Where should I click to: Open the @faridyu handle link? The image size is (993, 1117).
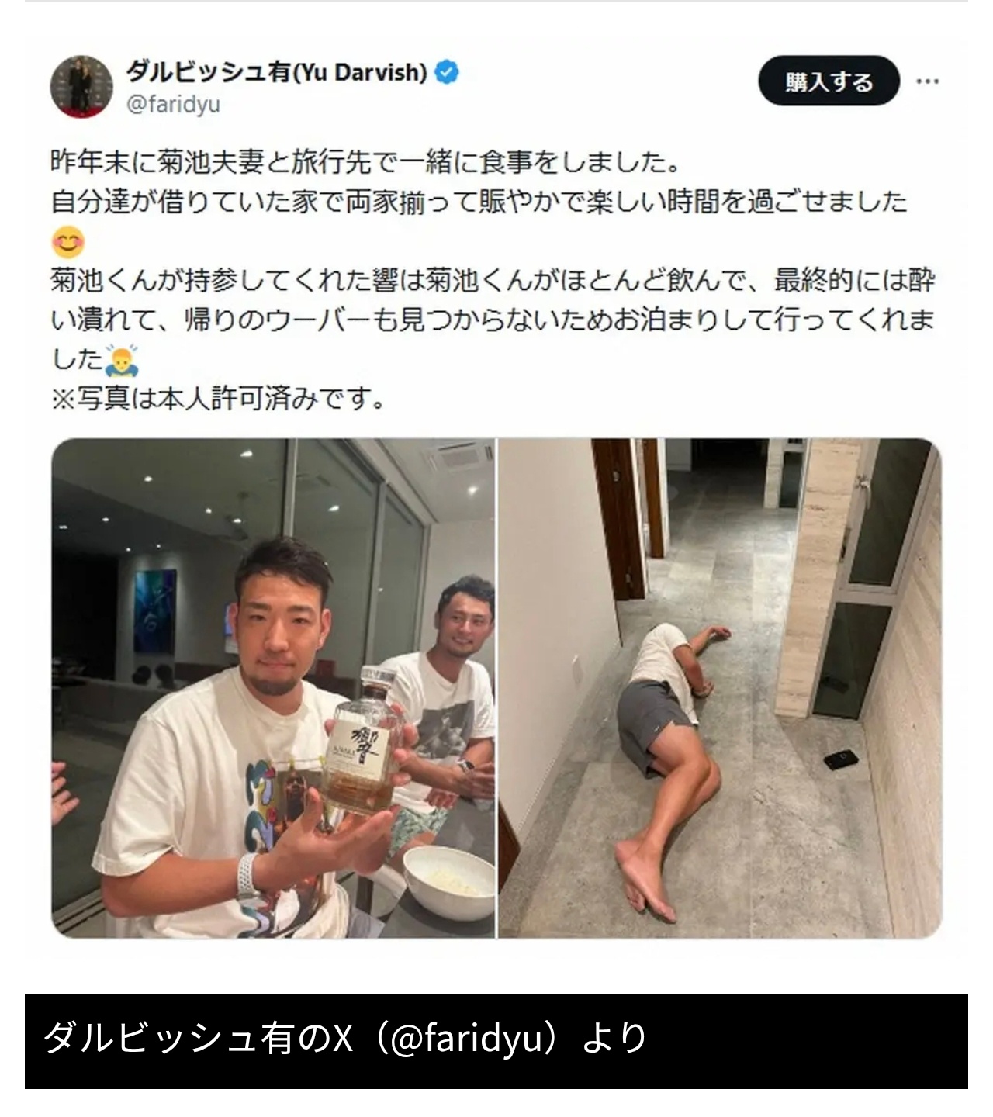click(173, 105)
